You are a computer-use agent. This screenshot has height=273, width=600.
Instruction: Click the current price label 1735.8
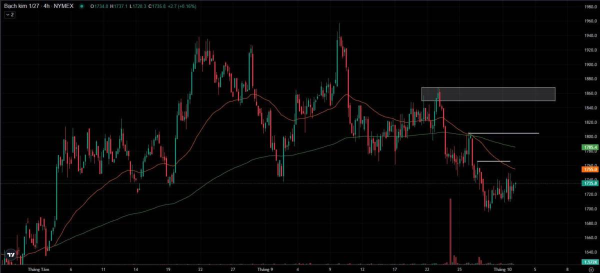click(590, 183)
